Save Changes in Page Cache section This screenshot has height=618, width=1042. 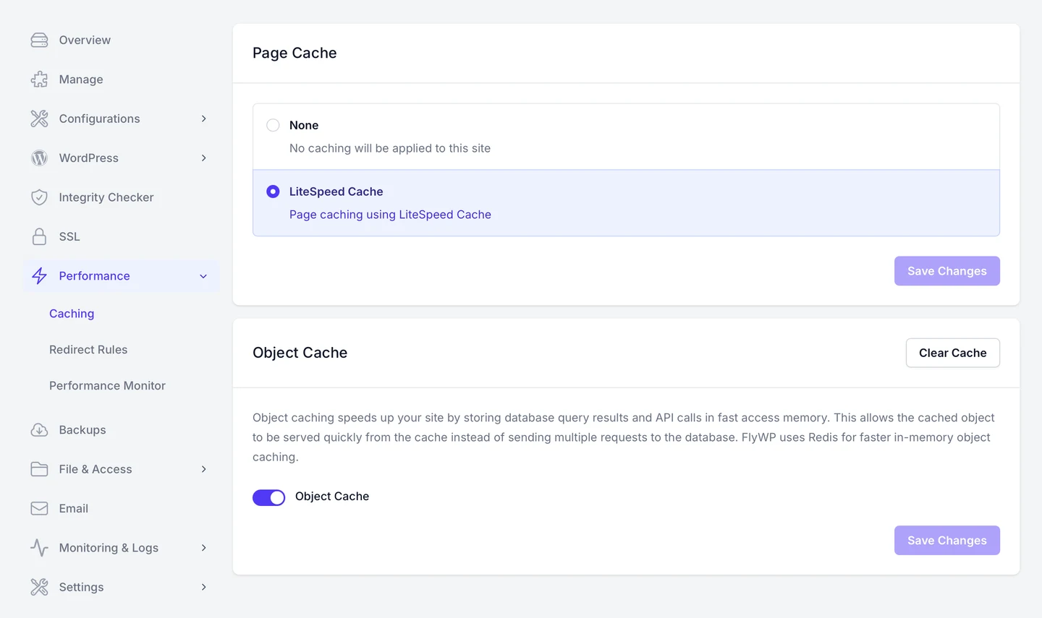click(946, 271)
